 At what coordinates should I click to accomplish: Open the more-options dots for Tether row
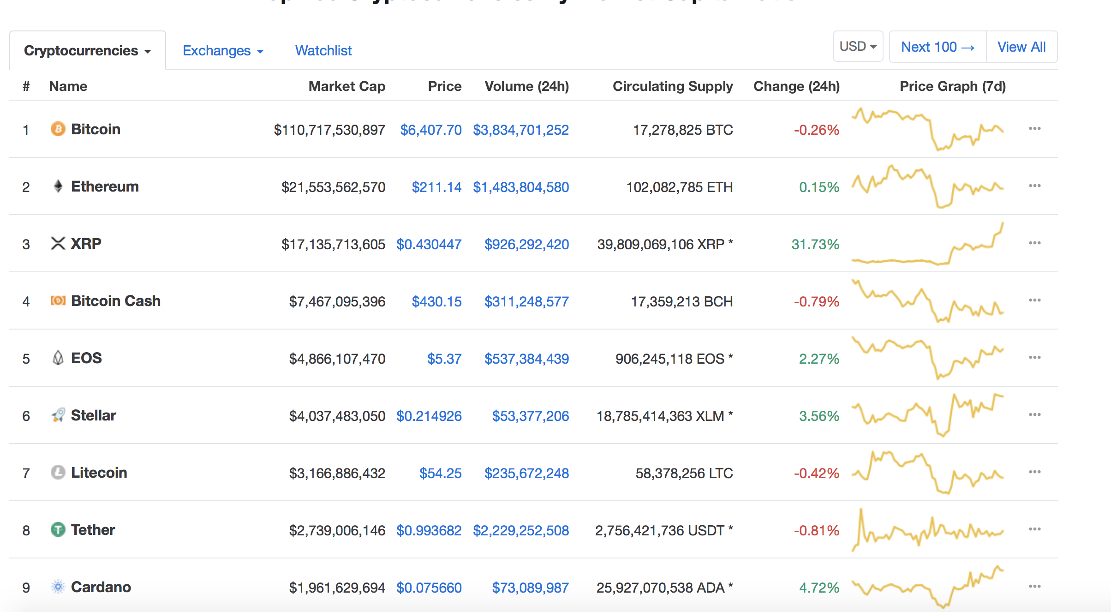[x=1034, y=529]
